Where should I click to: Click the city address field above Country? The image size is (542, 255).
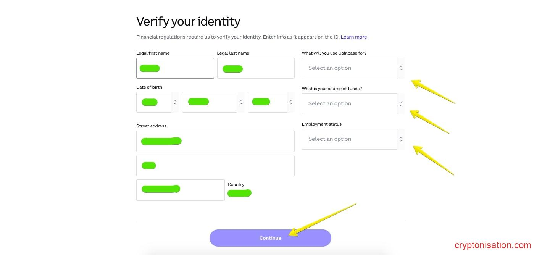pyautogui.click(x=180, y=190)
